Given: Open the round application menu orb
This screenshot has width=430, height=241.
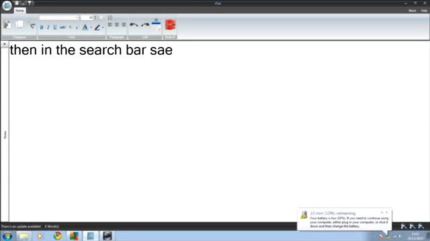Looking at the screenshot, I should (x=7, y=5).
